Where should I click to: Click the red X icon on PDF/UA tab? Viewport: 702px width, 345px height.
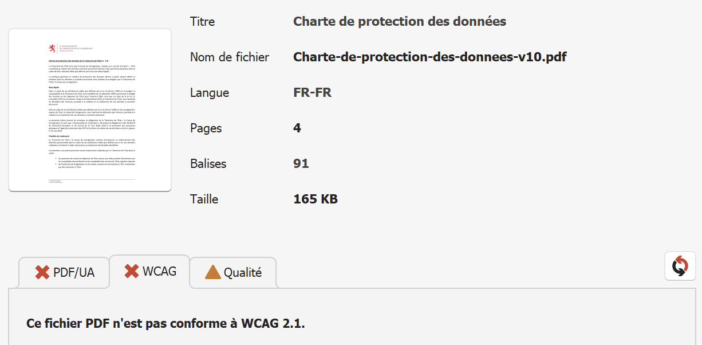[x=42, y=272]
